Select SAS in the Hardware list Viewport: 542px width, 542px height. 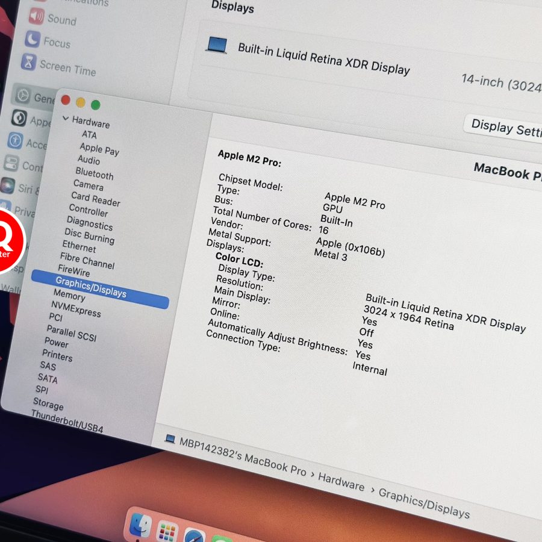pyautogui.click(x=48, y=366)
